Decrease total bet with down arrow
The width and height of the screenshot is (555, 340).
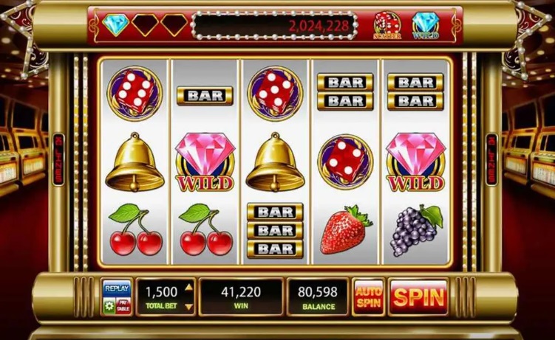point(189,307)
